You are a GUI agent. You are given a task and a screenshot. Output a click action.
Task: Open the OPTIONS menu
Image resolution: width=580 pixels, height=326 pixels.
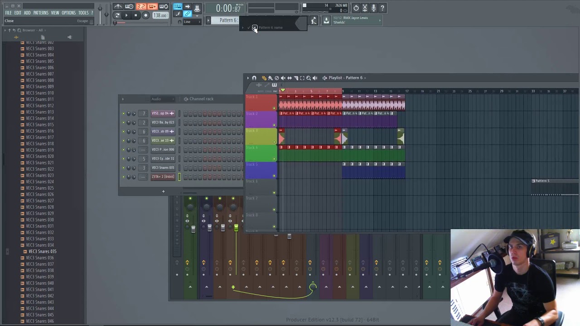pos(68,13)
